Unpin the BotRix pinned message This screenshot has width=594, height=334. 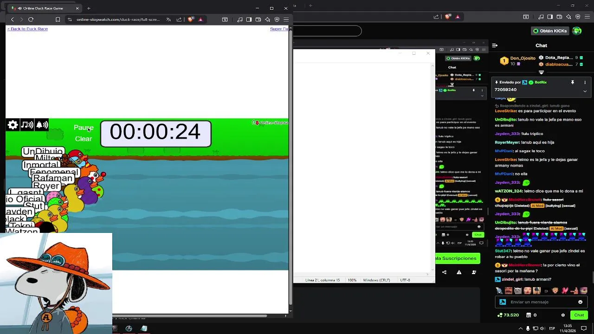pos(573,82)
